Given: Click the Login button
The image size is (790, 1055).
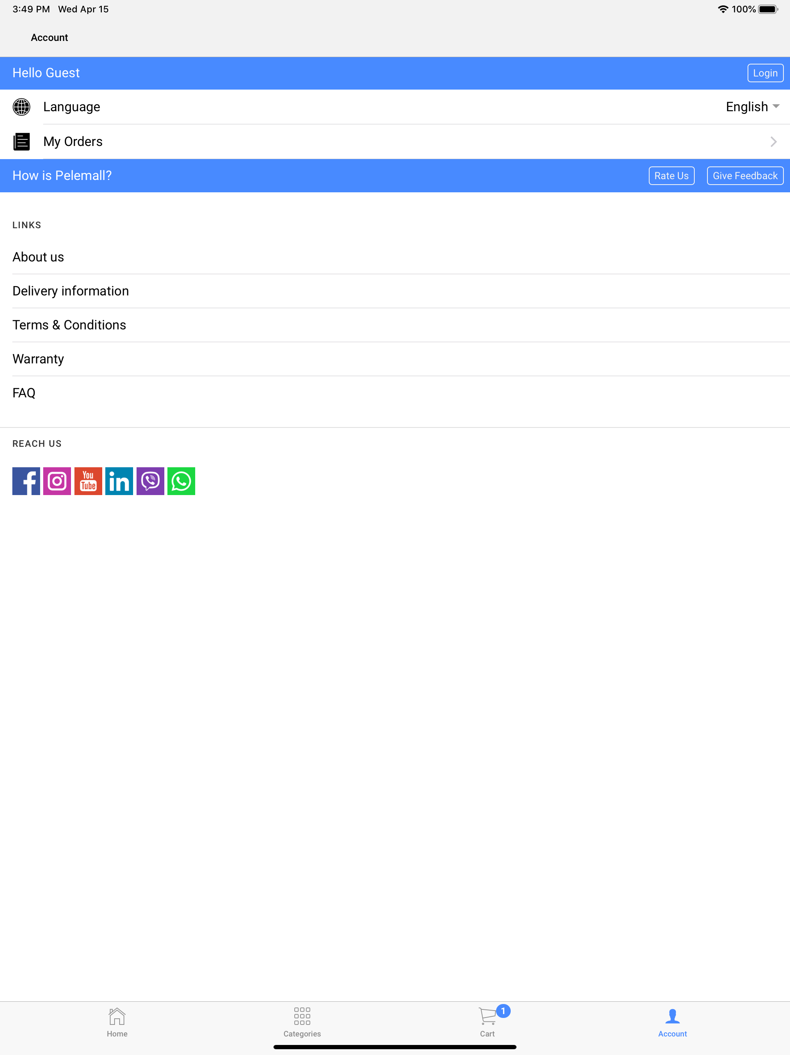Looking at the screenshot, I should click(765, 73).
